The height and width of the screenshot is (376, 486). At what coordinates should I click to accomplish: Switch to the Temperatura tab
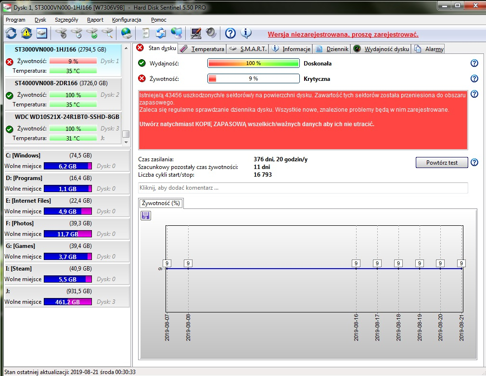[202, 49]
